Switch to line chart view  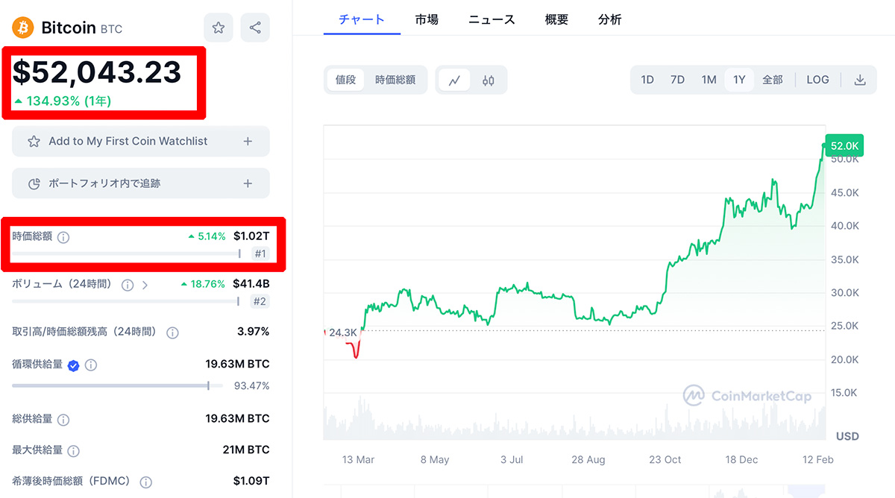(x=454, y=81)
